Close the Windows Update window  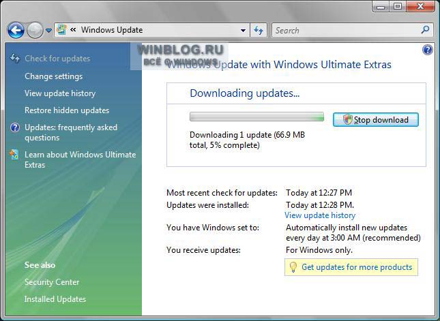pos(420,6)
